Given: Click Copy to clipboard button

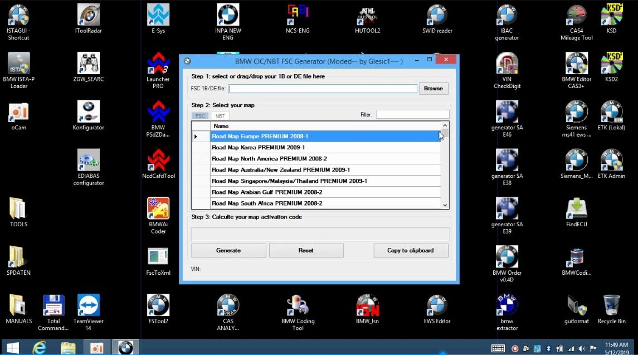Looking at the screenshot, I should point(410,251).
